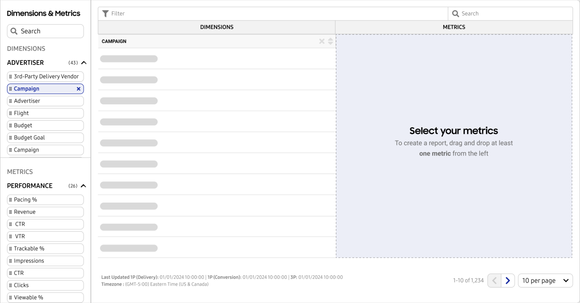This screenshot has height=303, width=580.
Task: Click the drag handle on the Flight chip
Action: click(x=10, y=113)
